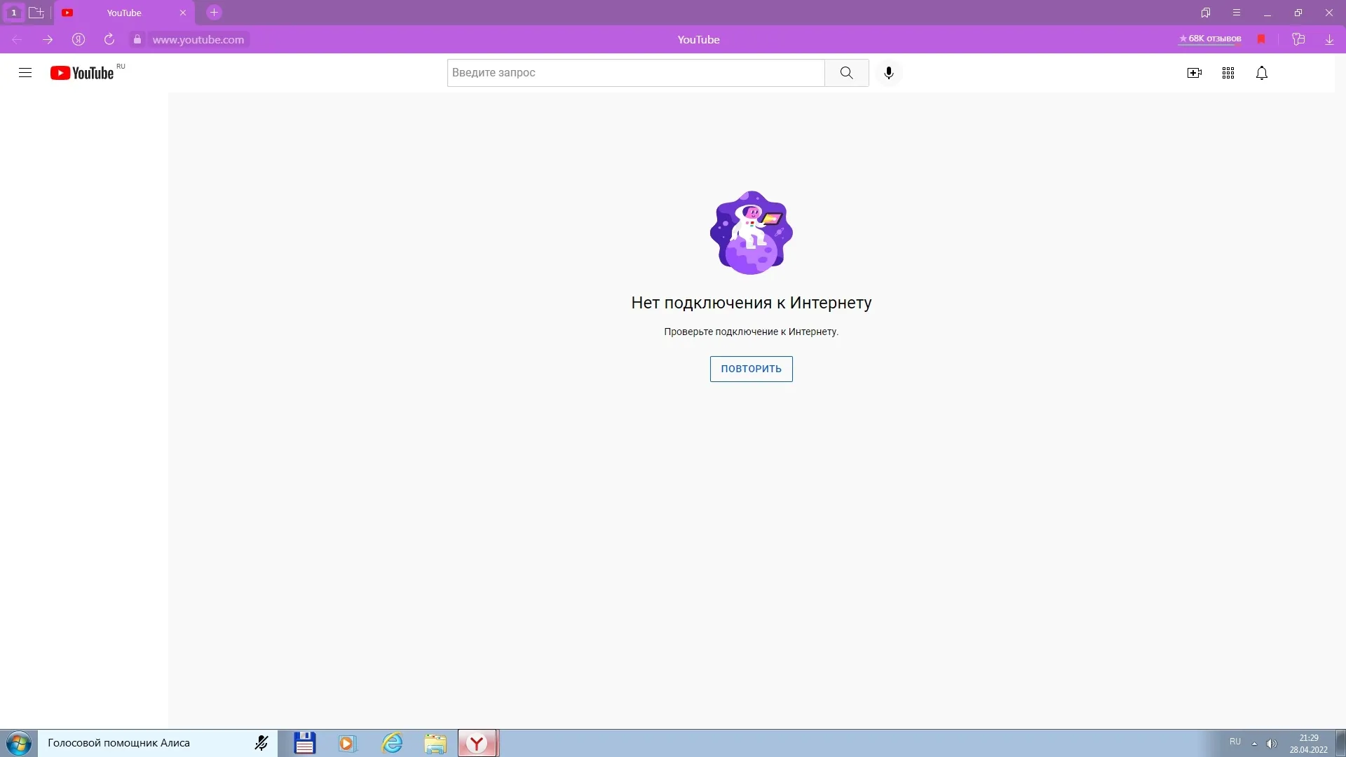Toggle Alice voice assistant microphone
The image size is (1346, 757).
(261, 743)
